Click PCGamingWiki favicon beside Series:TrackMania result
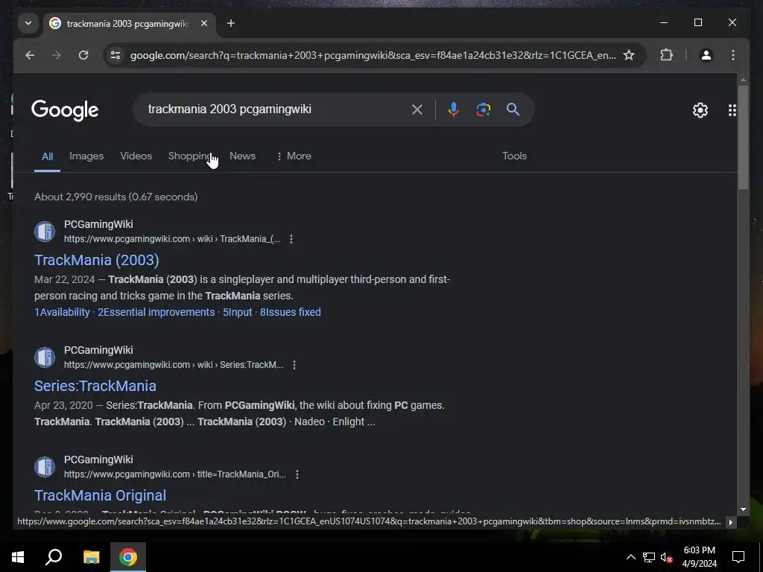This screenshot has width=763, height=572. click(x=45, y=357)
